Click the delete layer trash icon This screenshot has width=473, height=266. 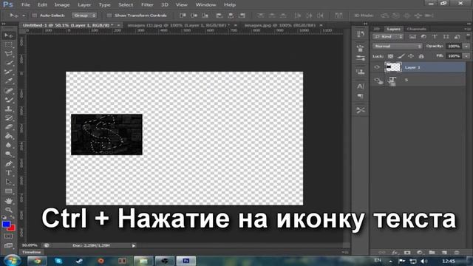[457, 253]
